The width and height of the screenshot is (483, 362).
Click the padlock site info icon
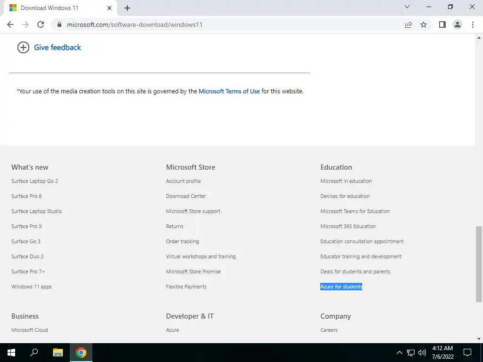[59, 25]
